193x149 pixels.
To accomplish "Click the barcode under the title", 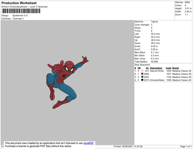I will coord(21,11).
